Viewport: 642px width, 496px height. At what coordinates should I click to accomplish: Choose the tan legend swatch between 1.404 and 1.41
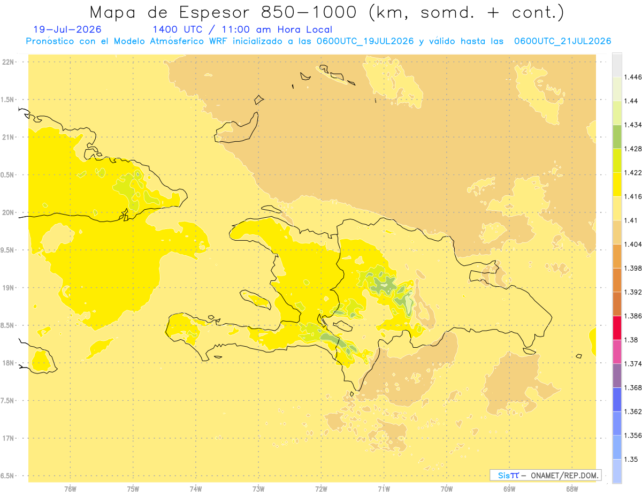(x=617, y=232)
